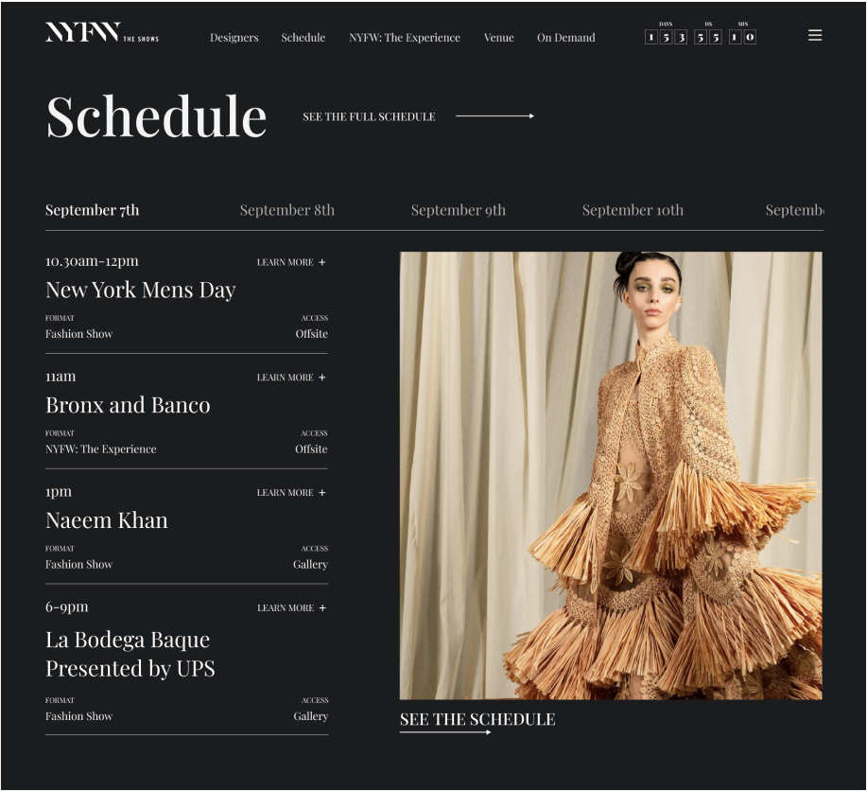Expand Learn More for New York Mens Day
Image resolution: width=867 pixels, height=791 pixels.
coord(291,262)
